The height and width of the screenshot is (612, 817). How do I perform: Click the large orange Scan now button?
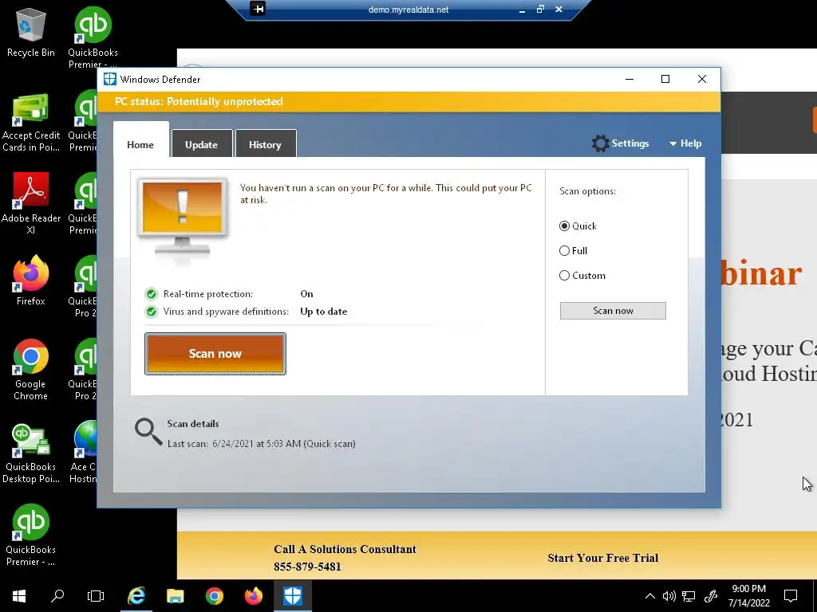tap(215, 354)
